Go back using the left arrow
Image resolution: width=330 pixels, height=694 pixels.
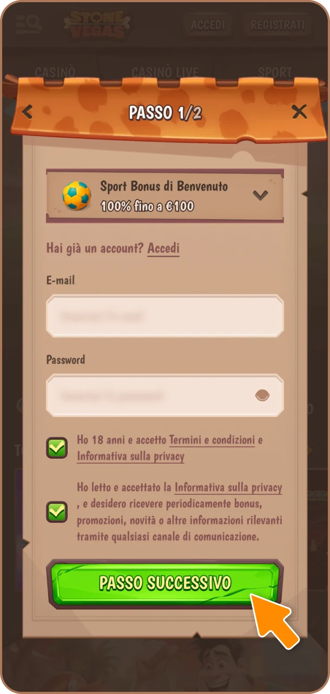pos(28,112)
